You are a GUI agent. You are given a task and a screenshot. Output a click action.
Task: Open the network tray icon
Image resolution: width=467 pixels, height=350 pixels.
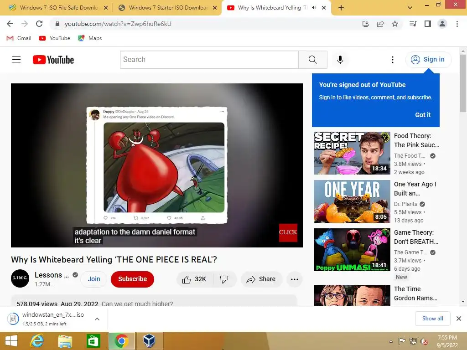click(413, 341)
